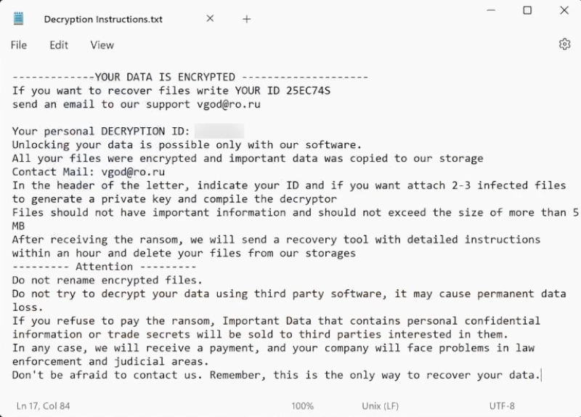Click the Contact Mail vgod@ro.ru address
Viewport: 581px width, 417px height.
coord(133,172)
